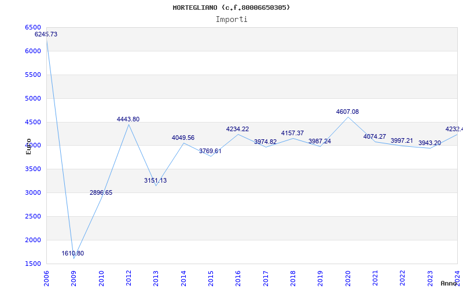The image size is (463, 289).
Task: Click the 2018 x-axis year label
Action: [x=293, y=279]
